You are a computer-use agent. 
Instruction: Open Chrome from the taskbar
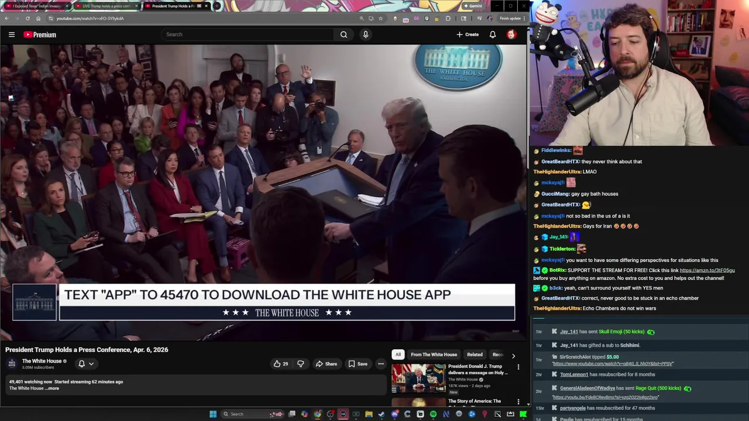click(317, 414)
